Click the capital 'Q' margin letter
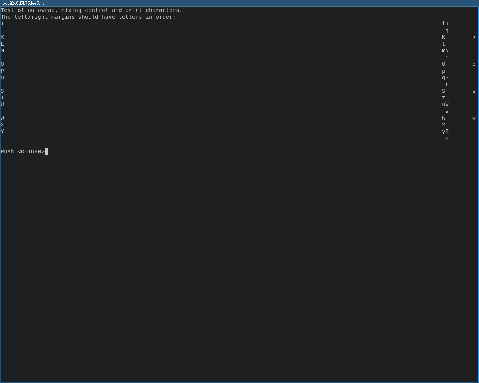Viewport: 479px width, 383px height. click(2, 77)
